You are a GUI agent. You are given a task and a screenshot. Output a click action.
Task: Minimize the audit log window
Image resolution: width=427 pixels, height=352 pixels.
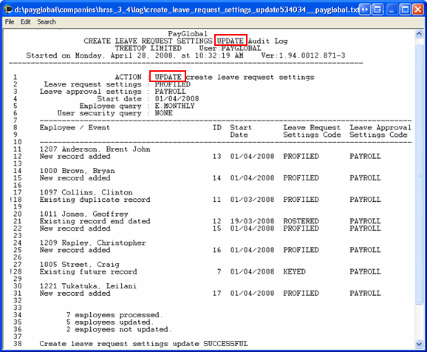point(392,10)
